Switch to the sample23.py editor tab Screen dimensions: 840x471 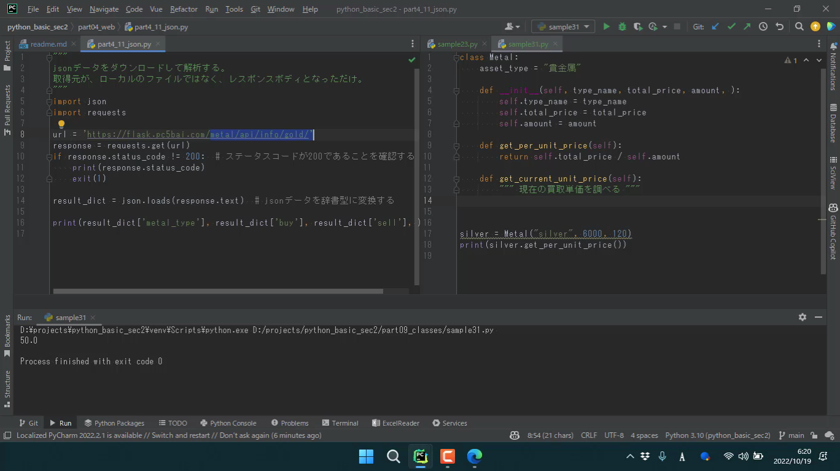coord(456,44)
